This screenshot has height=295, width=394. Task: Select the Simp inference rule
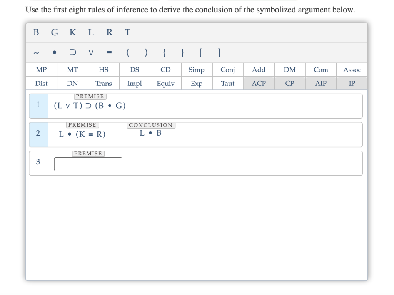pyautogui.click(x=197, y=70)
